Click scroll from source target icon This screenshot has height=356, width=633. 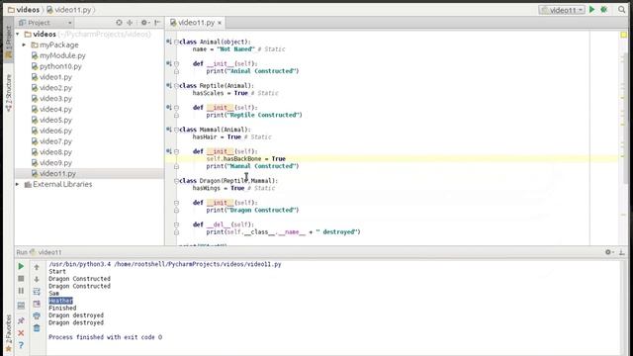(x=119, y=23)
